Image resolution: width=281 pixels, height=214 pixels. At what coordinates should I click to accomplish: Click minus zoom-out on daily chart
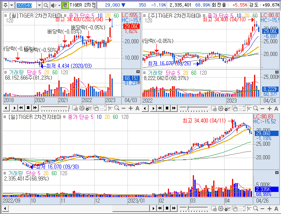262,208
